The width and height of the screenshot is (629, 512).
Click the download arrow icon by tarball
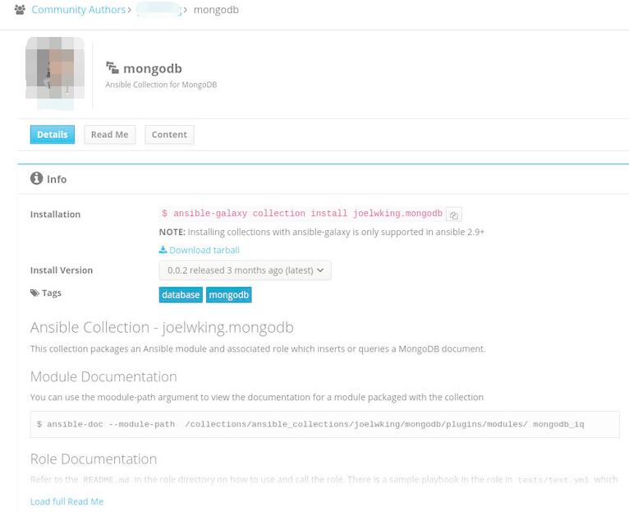(163, 250)
